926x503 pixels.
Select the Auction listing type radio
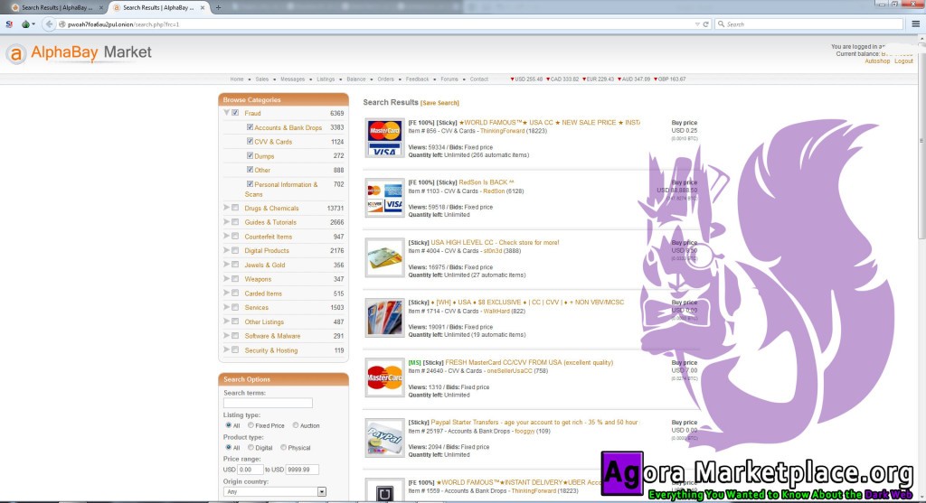point(296,425)
